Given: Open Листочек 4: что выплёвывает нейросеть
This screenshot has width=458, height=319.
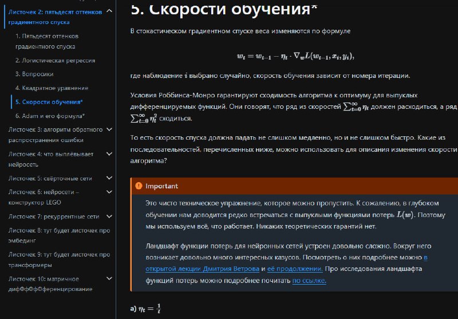Looking at the screenshot, I should tap(51, 159).
